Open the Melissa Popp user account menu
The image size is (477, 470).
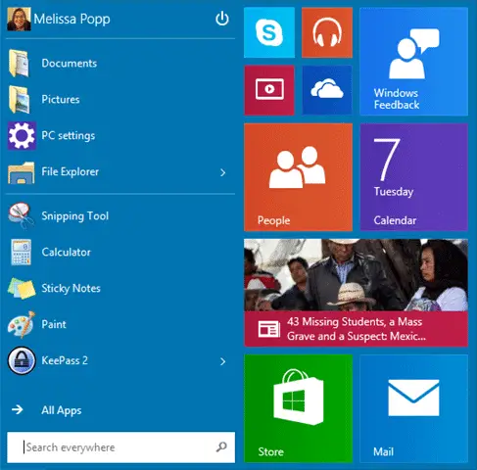point(59,19)
